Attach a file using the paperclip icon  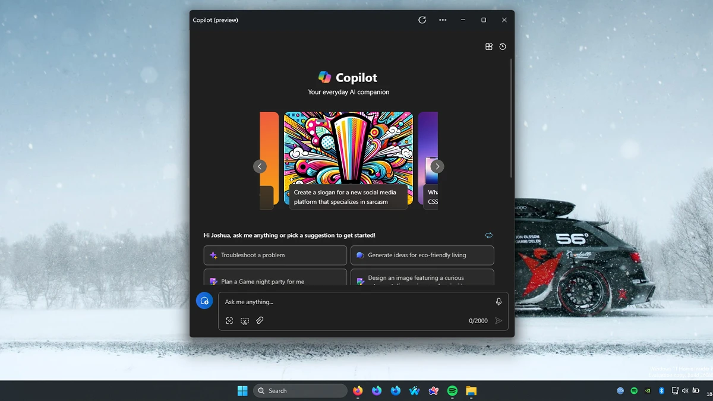(x=260, y=320)
